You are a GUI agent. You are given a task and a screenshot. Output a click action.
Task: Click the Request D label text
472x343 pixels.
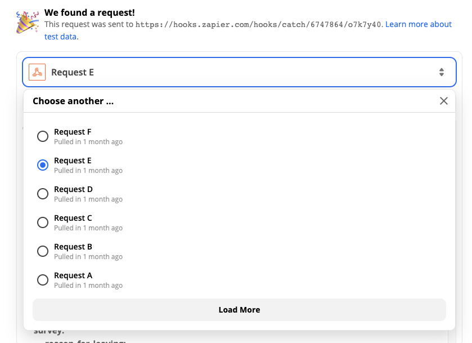(x=73, y=189)
